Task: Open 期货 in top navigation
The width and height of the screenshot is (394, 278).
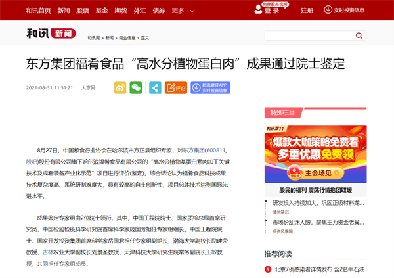Action: 121,11
